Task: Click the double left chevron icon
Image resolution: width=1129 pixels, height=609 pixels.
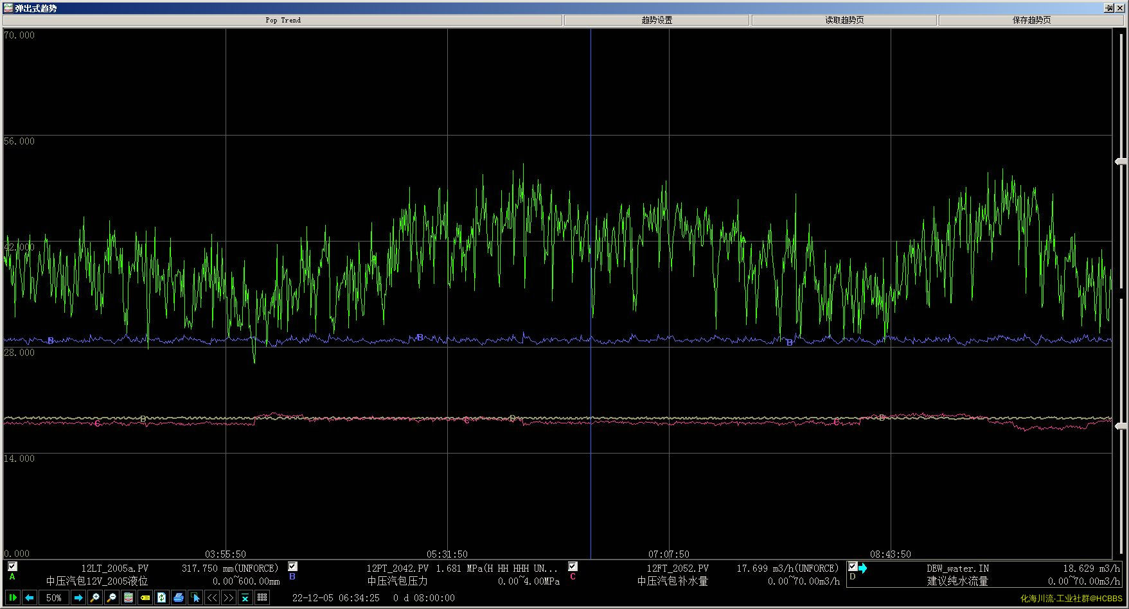Action: point(212,597)
